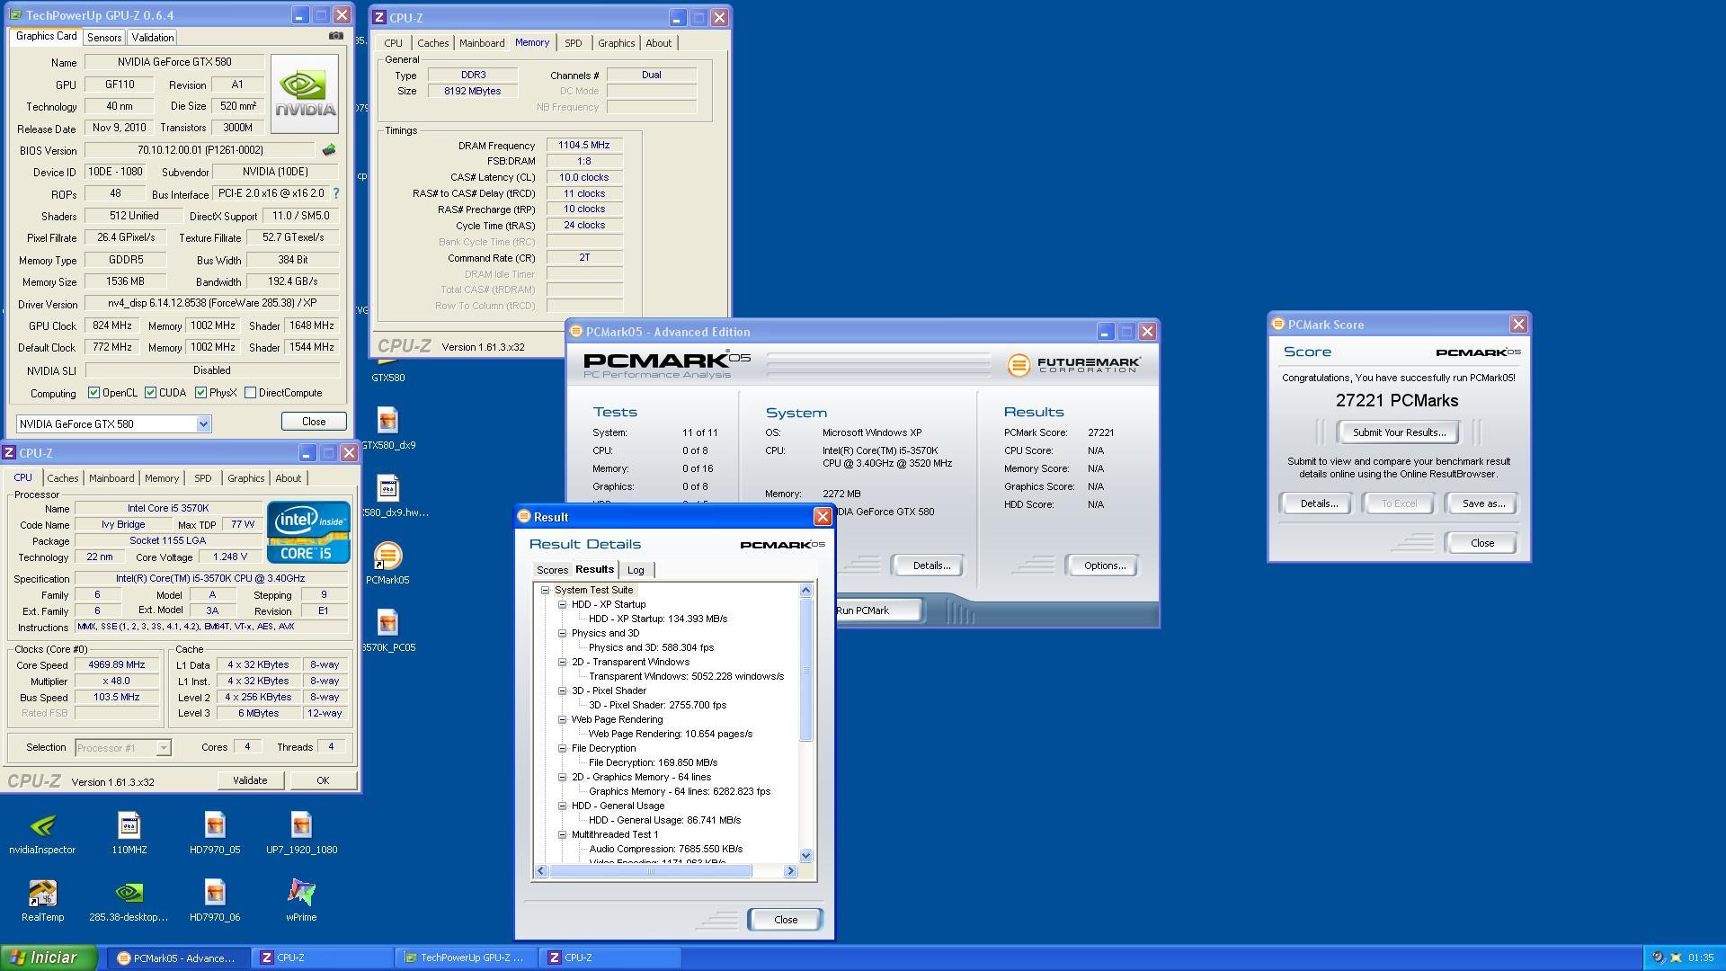This screenshot has height=971, width=1726.
Task: Click the Result scrollbar down arrow
Action: pyautogui.click(x=805, y=856)
